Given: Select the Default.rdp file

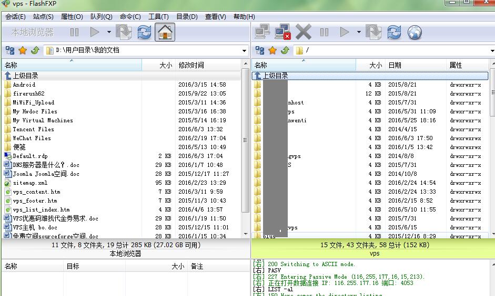Looking at the screenshot, I should pyautogui.click(x=30, y=156).
